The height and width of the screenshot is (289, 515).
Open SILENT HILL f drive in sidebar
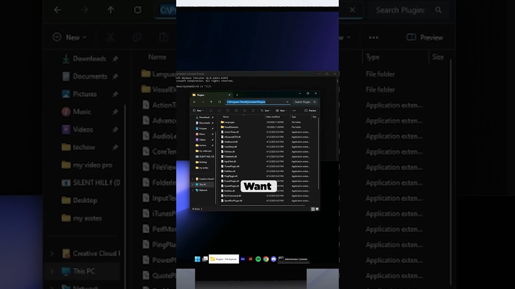pyautogui.click(x=204, y=157)
